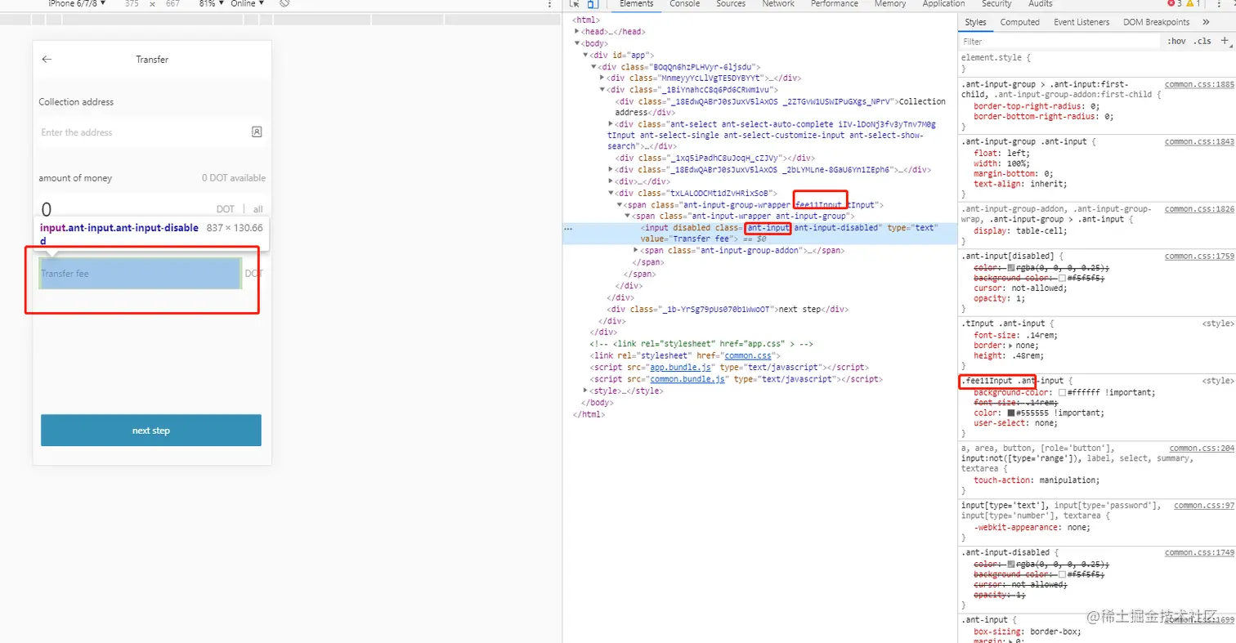Image resolution: width=1236 pixels, height=643 pixels.
Task: Follow the common.bundle.js script link
Action: click(687, 379)
